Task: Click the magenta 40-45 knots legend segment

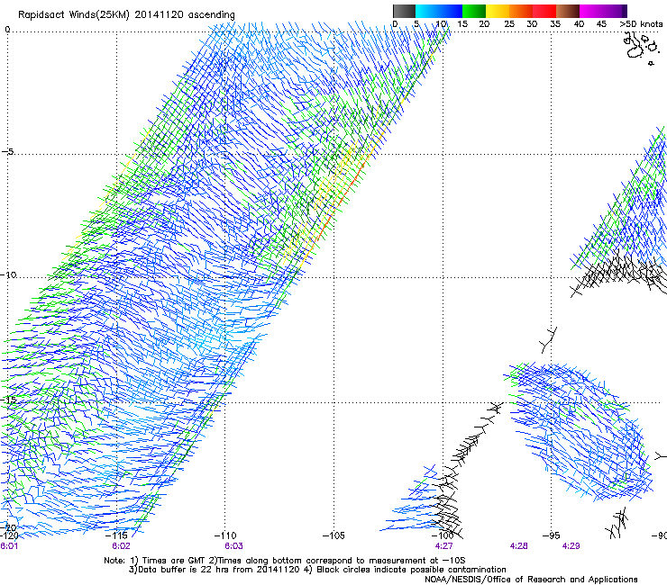Action: tap(591, 11)
